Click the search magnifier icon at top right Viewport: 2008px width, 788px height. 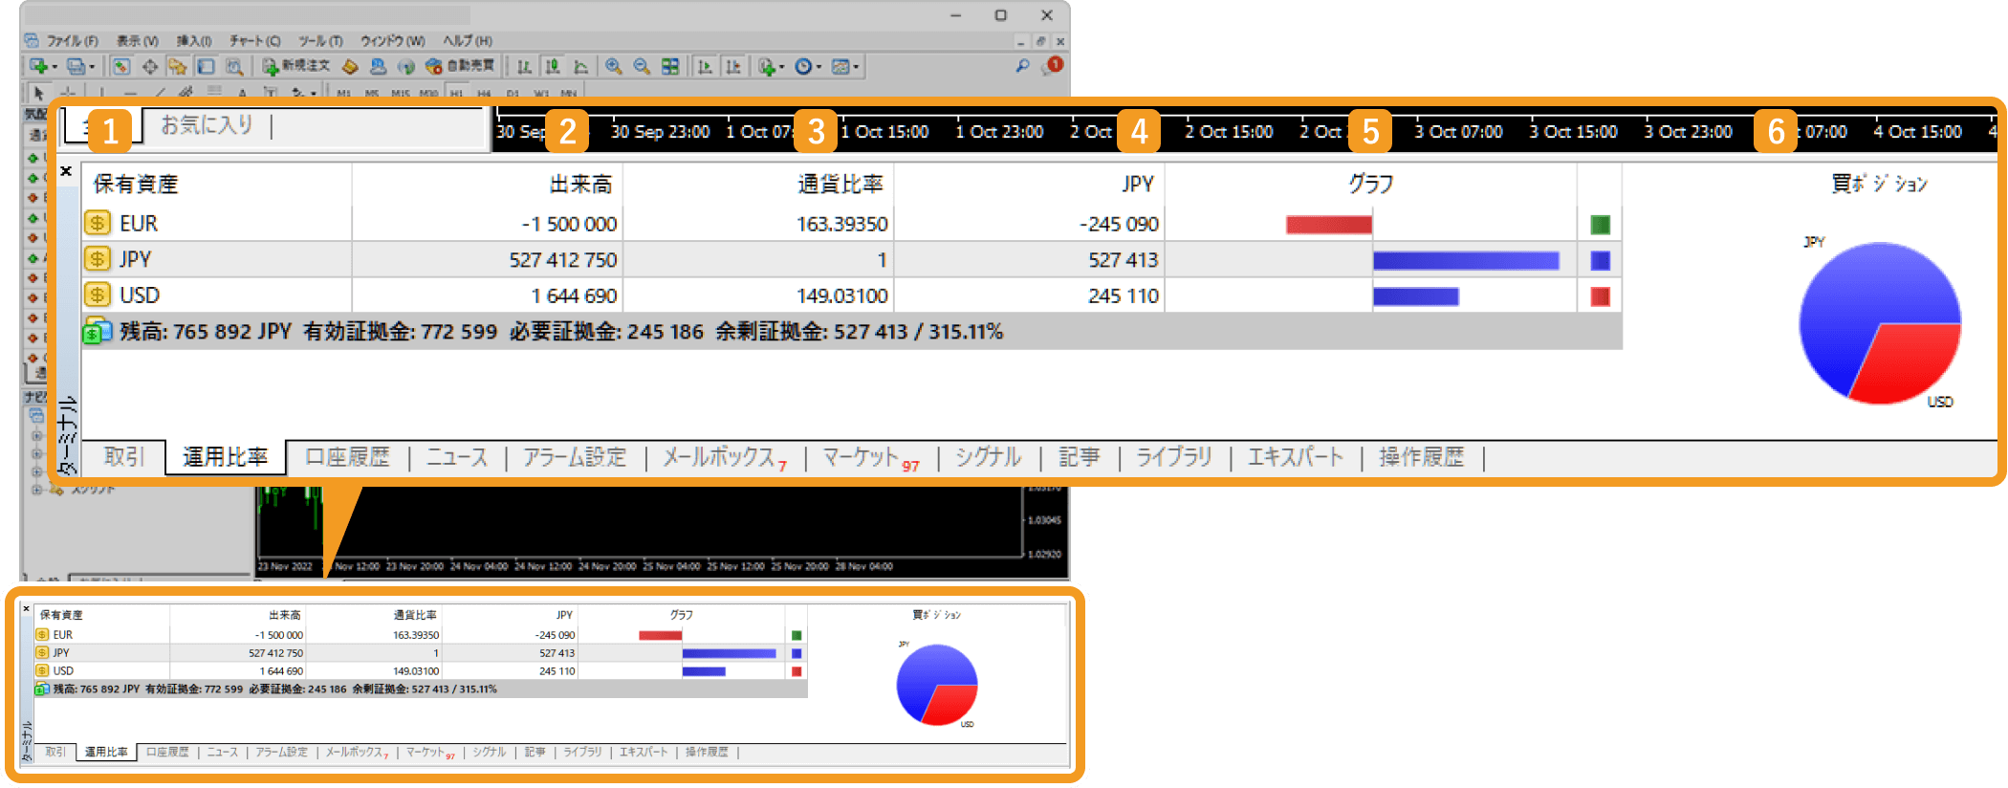pyautogui.click(x=1022, y=66)
